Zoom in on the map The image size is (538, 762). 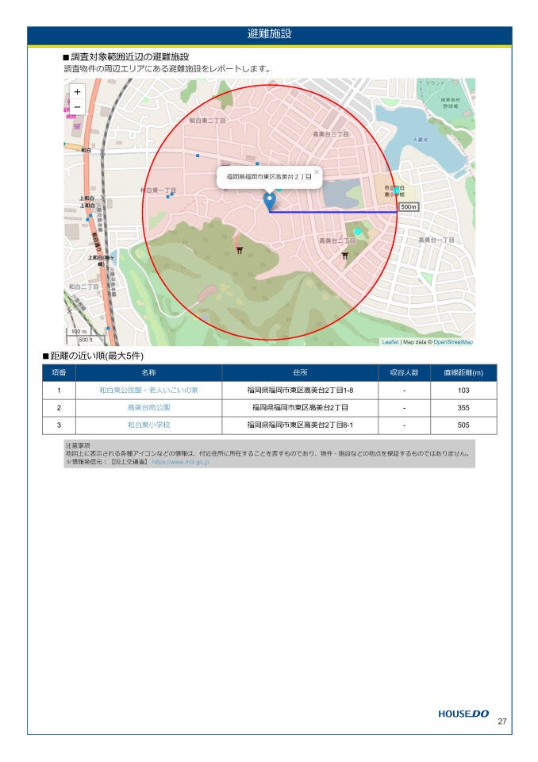click(77, 91)
